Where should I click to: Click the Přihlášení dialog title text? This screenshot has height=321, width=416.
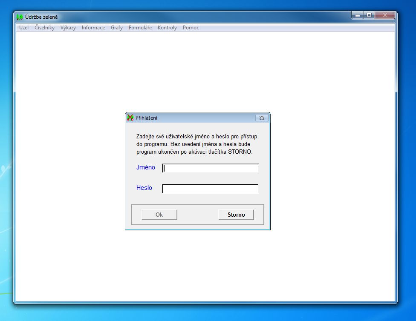click(146, 118)
